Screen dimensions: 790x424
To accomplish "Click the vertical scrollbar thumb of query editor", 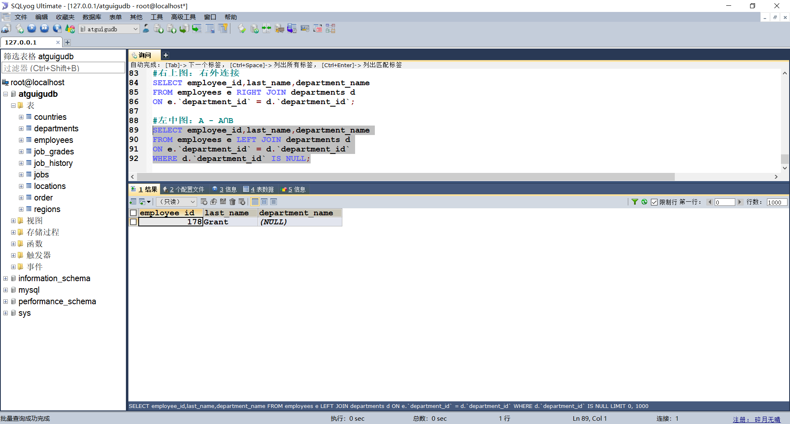I will point(785,159).
